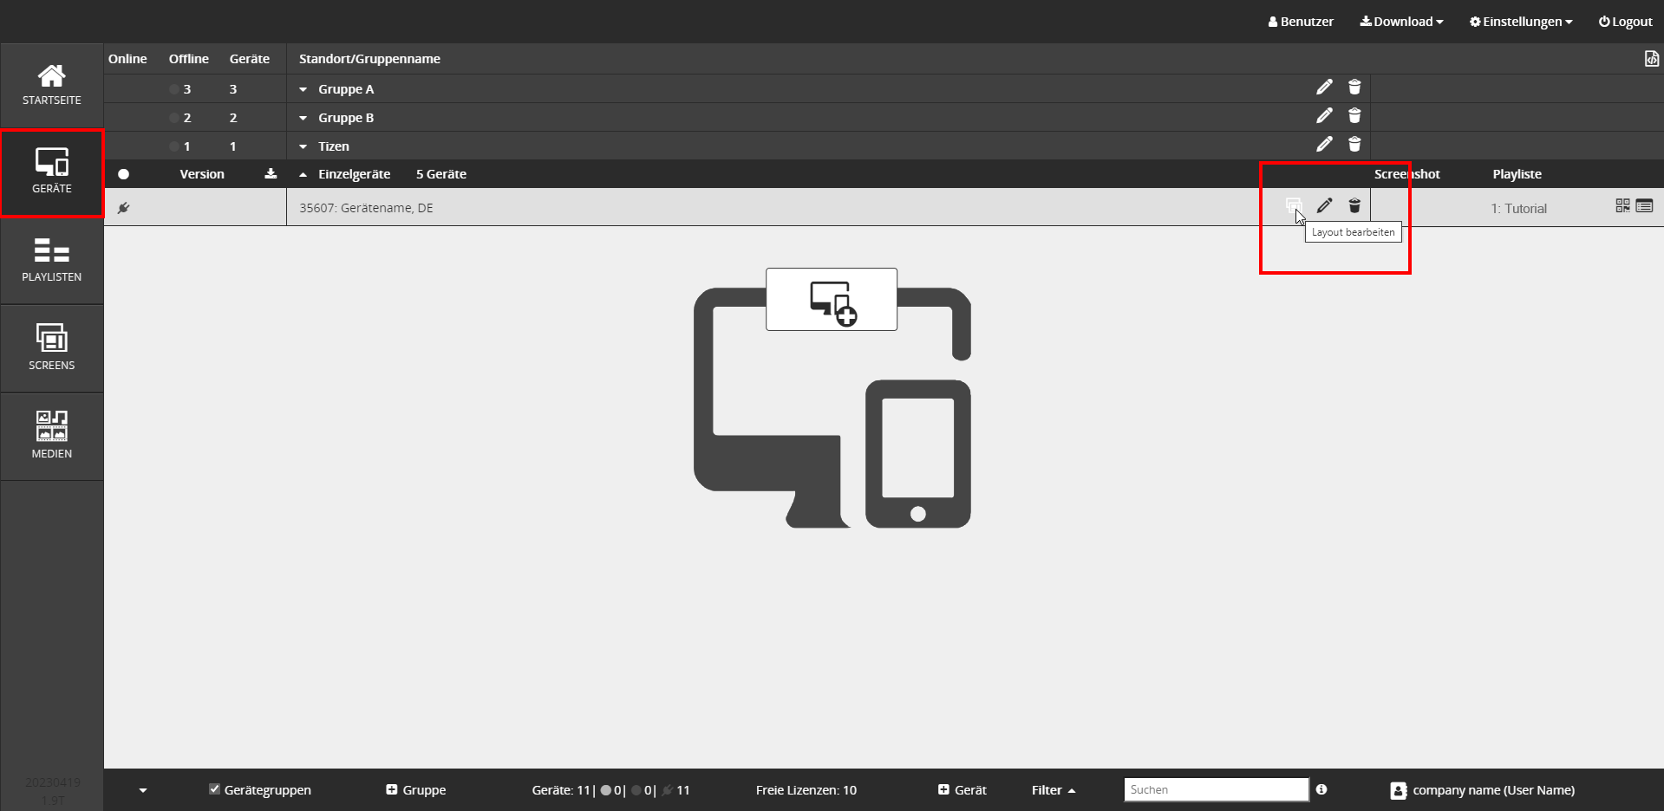This screenshot has height=811, width=1664.
Task: Open the Einstellungen menu
Action: pos(1521,22)
